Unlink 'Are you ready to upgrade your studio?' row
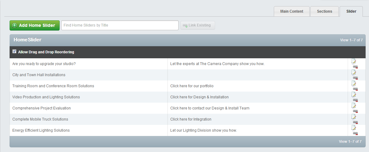Screen dimensions: 369x152 click(355, 67)
